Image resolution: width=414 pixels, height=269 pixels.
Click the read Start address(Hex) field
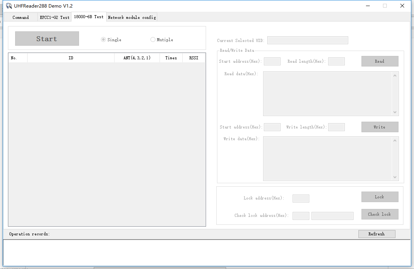(272, 62)
